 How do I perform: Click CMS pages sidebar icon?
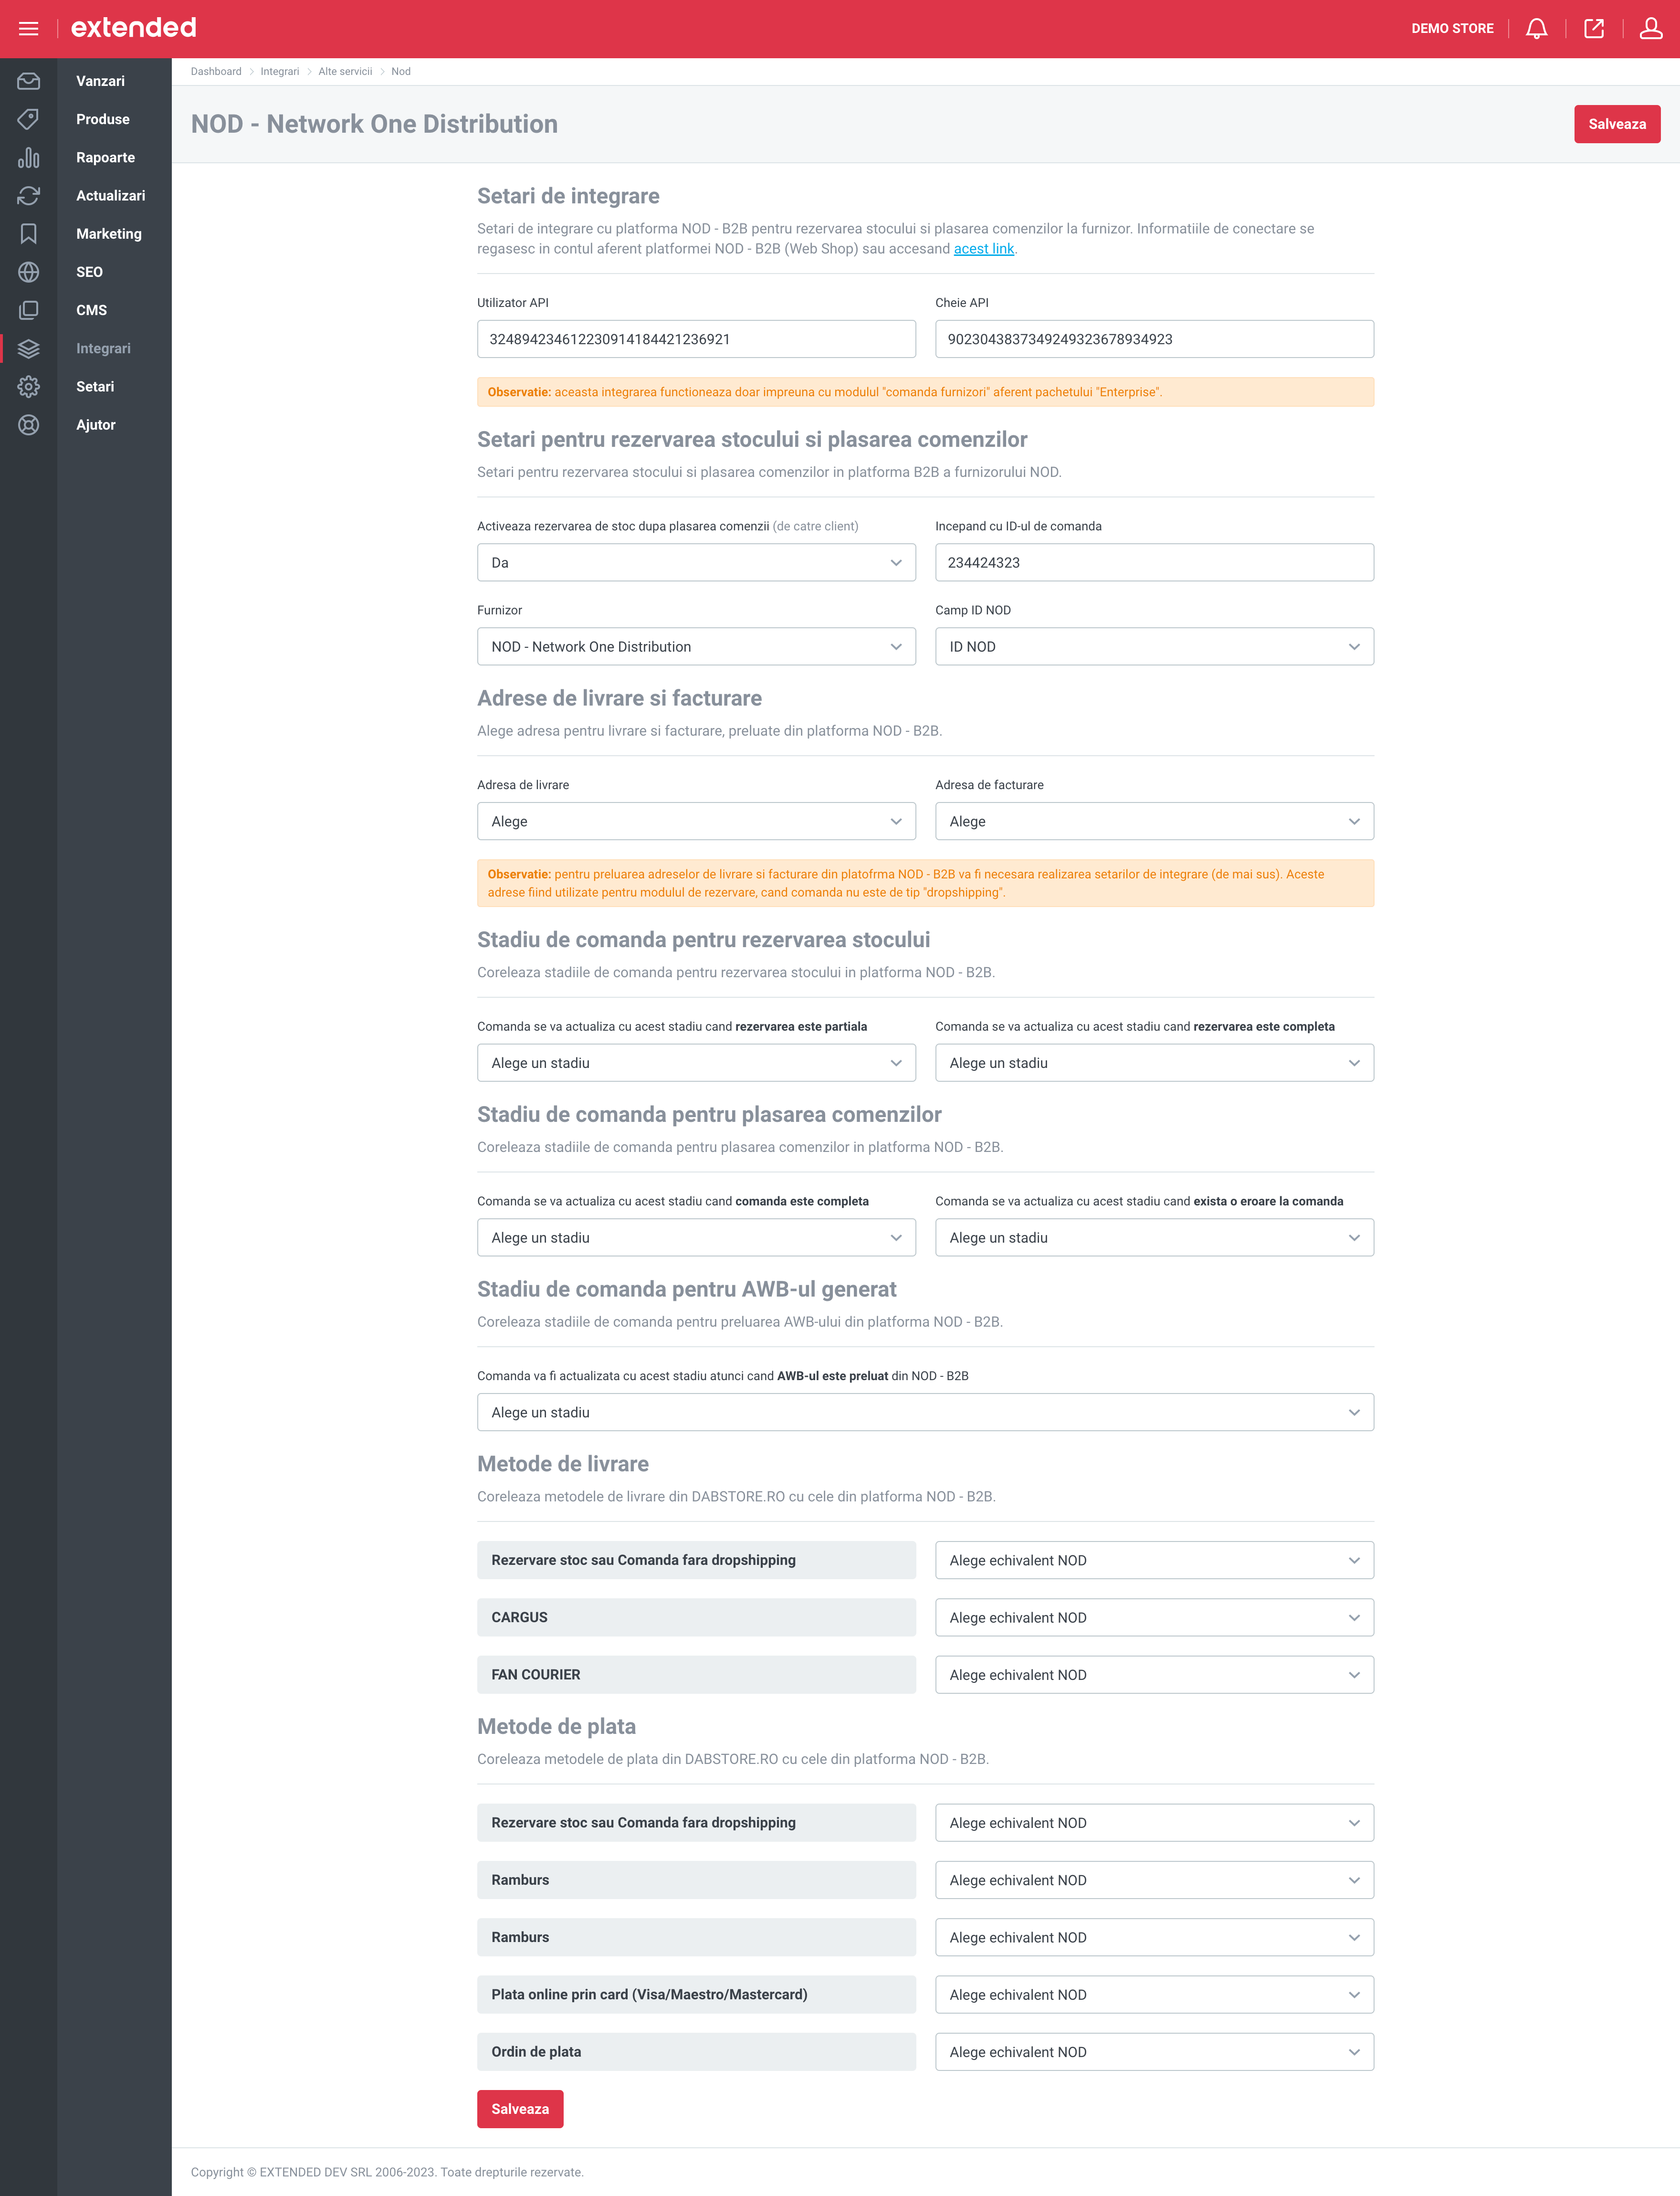(x=28, y=310)
